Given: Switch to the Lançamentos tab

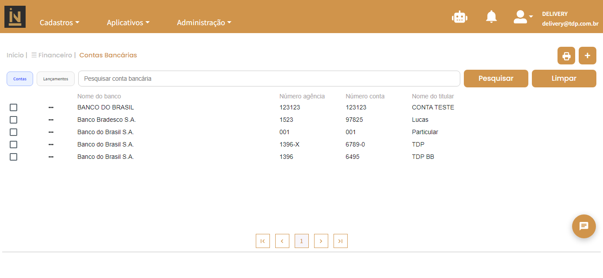Looking at the screenshot, I should point(56,79).
